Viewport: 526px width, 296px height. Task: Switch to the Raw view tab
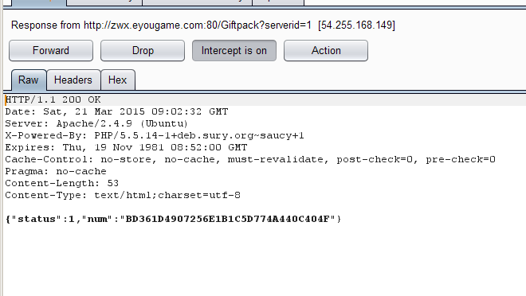coord(29,80)
